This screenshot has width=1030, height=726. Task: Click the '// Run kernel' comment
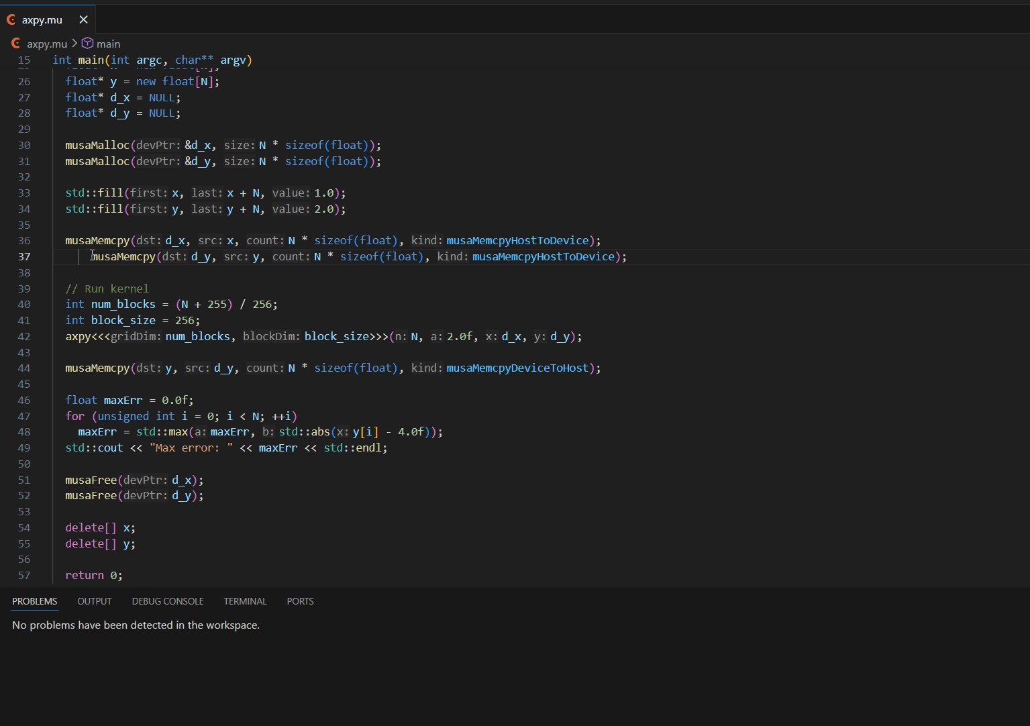107,289
